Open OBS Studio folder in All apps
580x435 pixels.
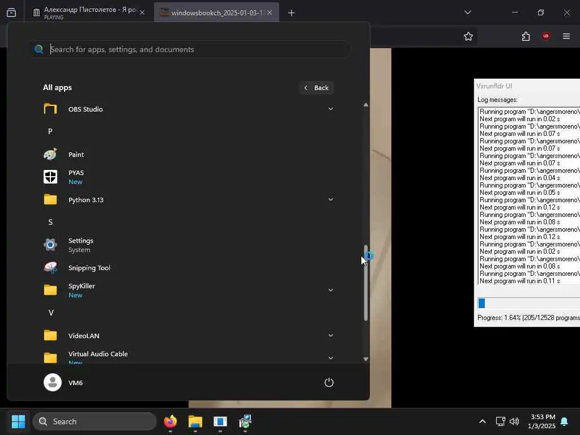tap(189, 109)
